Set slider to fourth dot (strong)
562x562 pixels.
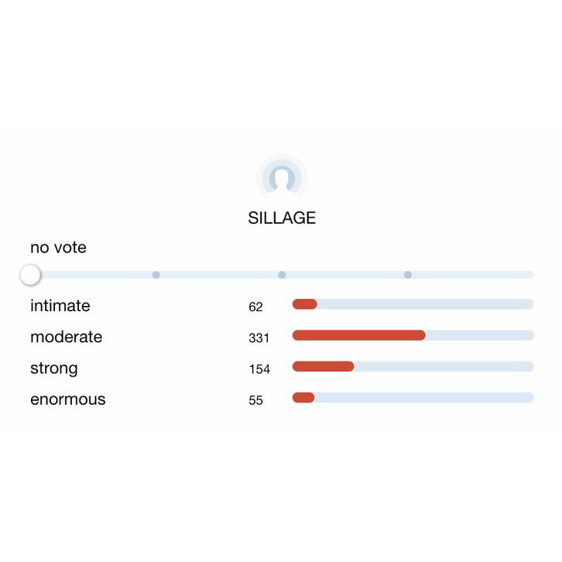(408, 275)
